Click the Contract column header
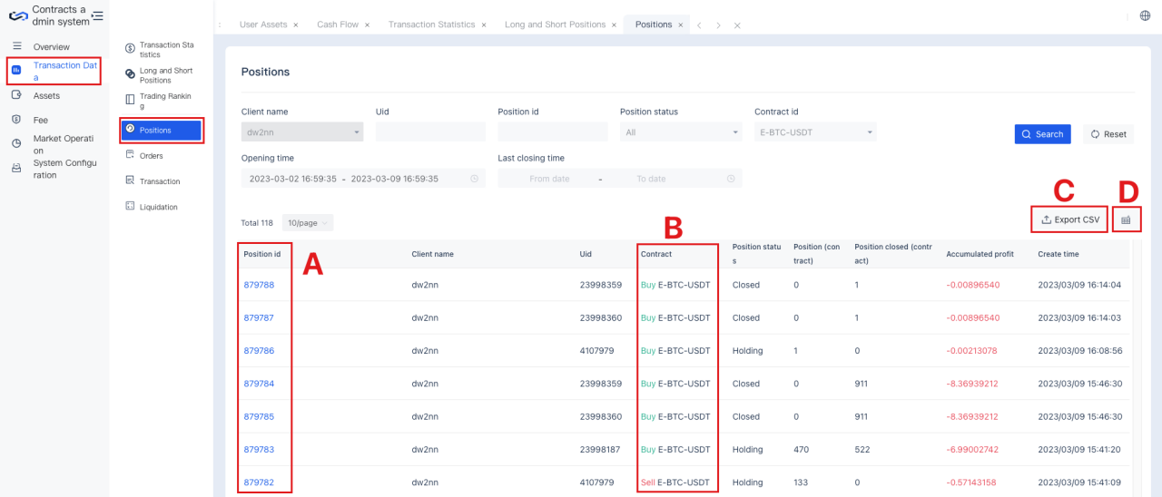Image resolution: width=1162 pixels, height=497 pixels. pos(656,254)
